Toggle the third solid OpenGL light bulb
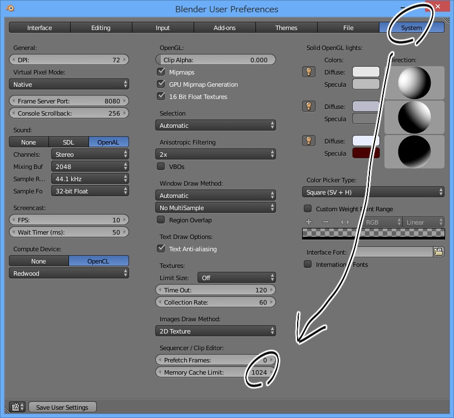This screenshot has width=454, height=418. click(x=309, y=141)
